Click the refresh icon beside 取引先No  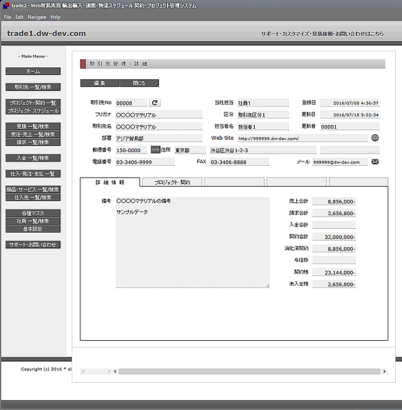[155, 103]
